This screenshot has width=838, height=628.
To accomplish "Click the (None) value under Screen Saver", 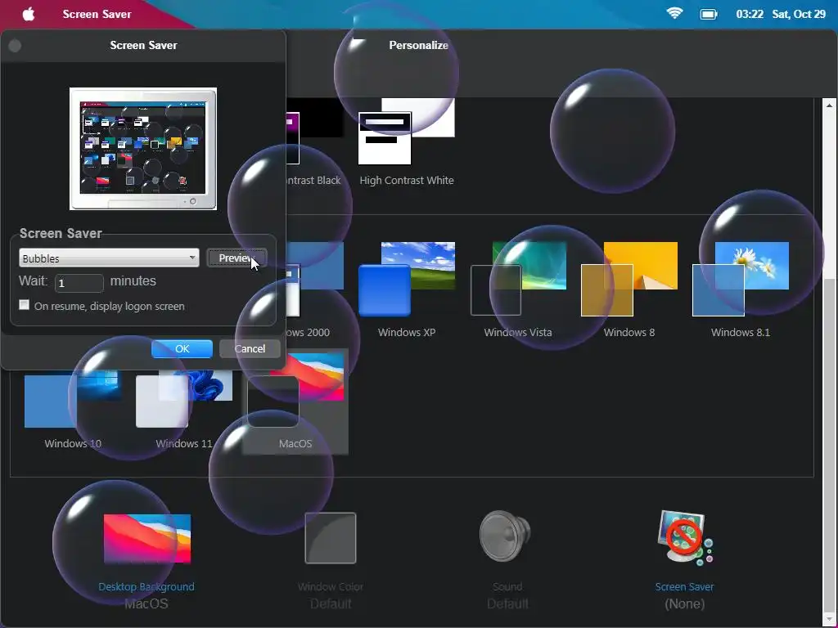I will pos(685,604).
